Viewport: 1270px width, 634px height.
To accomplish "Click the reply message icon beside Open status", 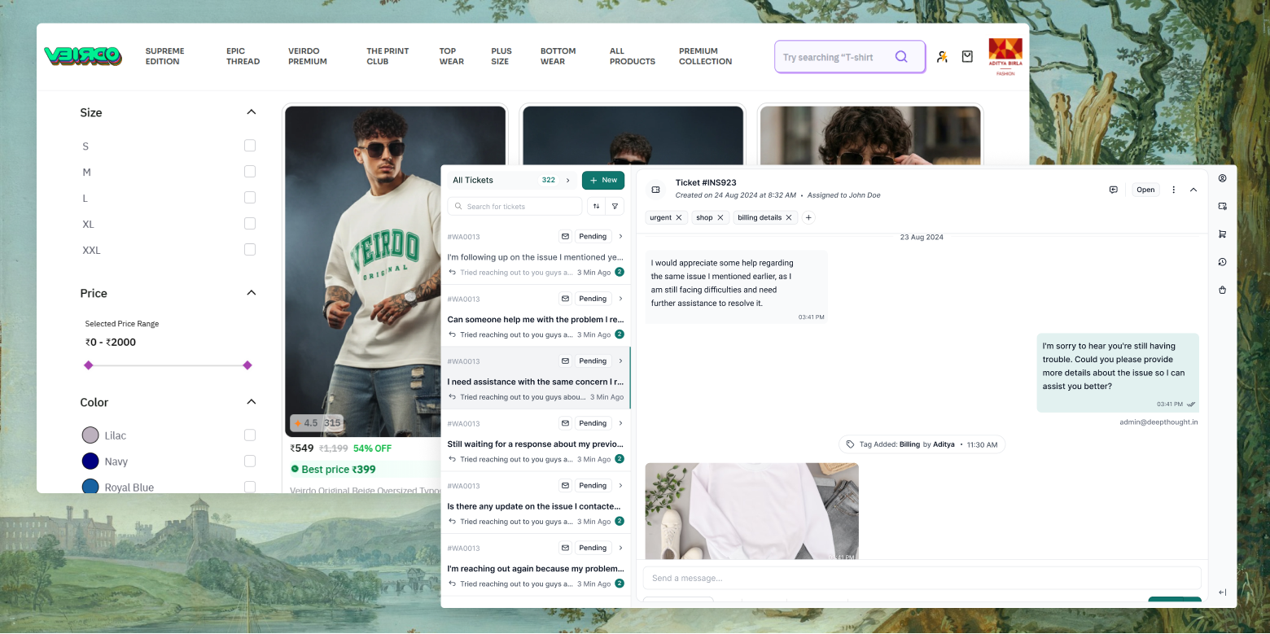I will click(1113, 190).
